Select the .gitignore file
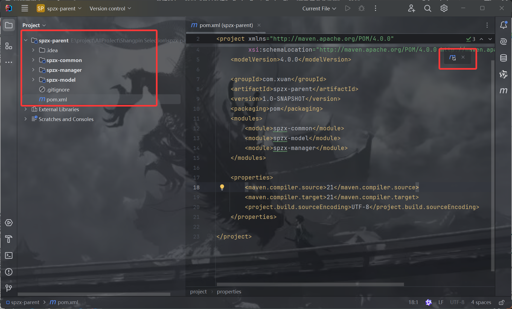Screen dimensions: 512x309 point(54,90)
